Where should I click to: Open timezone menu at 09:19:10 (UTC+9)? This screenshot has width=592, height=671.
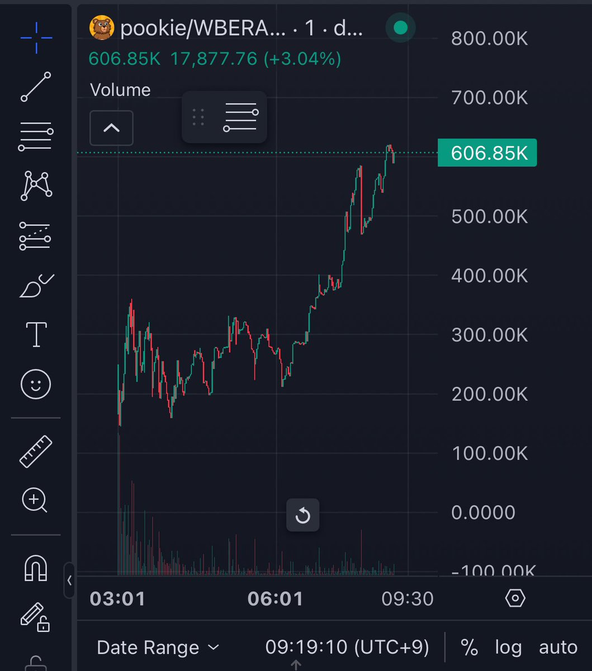(x=347, y=647)
